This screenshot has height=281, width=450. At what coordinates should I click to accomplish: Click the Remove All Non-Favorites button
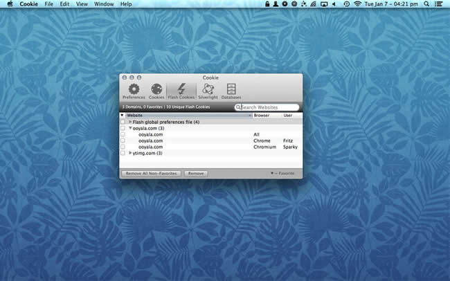point(151,173)
